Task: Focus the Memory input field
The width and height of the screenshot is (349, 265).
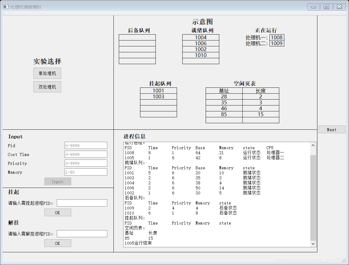Action: 86,172
